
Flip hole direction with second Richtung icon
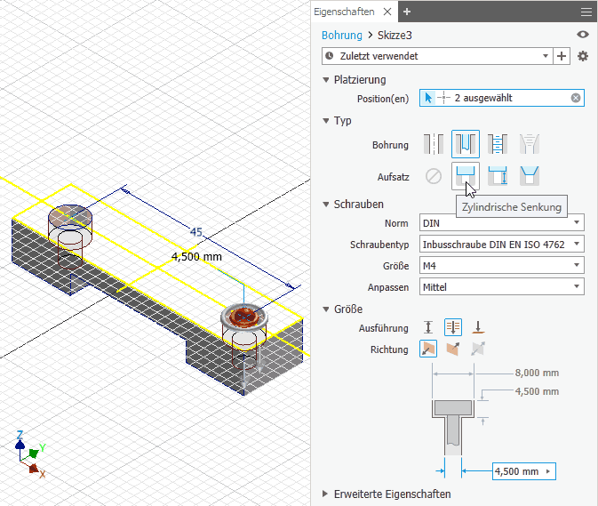coord(453,349)
